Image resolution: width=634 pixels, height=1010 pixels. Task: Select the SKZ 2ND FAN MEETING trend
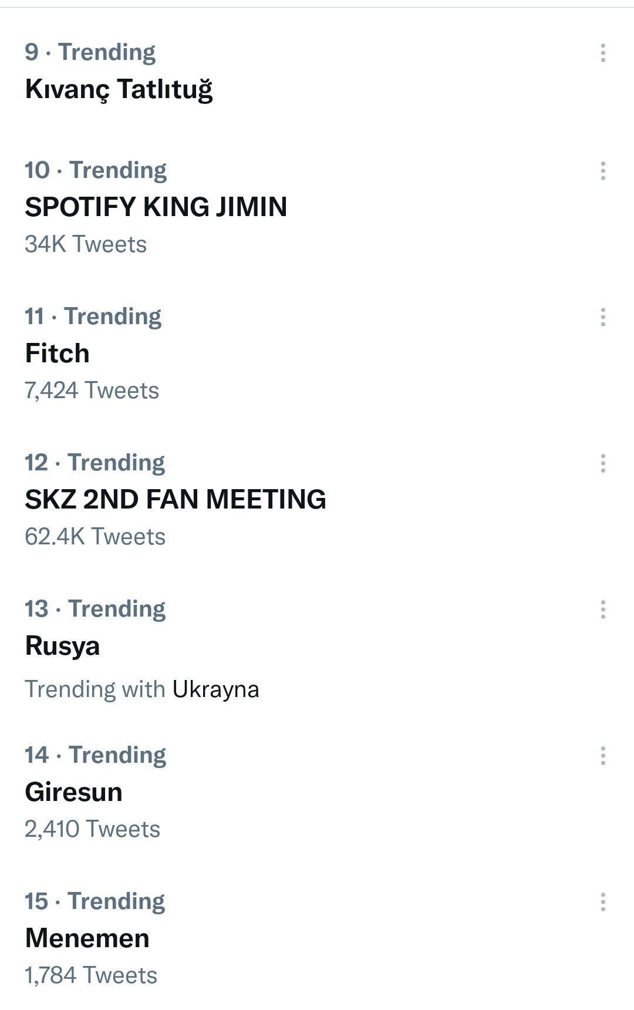pos(175,499)
